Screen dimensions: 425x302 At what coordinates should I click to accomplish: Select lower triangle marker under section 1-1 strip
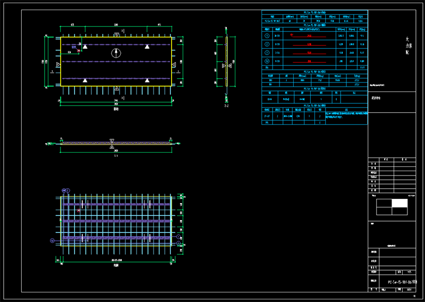pos(112,147)
